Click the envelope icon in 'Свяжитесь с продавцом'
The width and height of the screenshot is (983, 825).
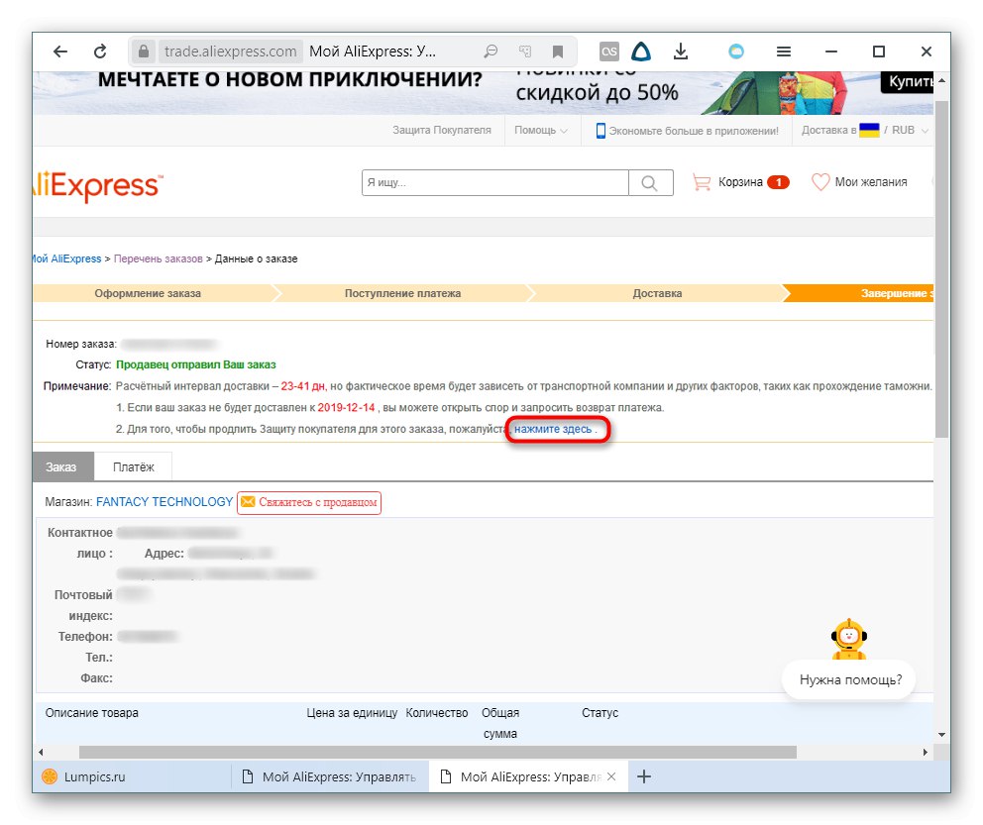point(248,503)
